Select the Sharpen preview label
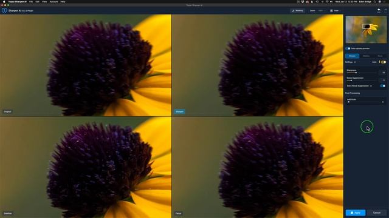 [x=179, y=111]
